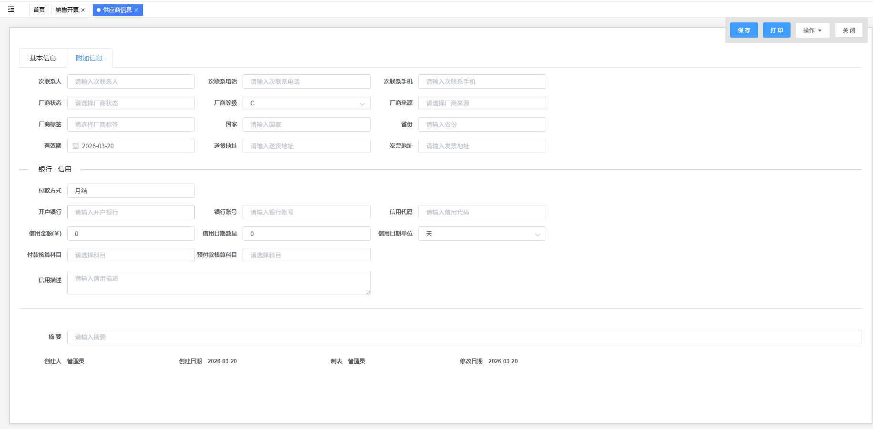Click the calendar icon in 有效期 field
The height and width of the screenshot is (429, 873).
tap(76, 146)
